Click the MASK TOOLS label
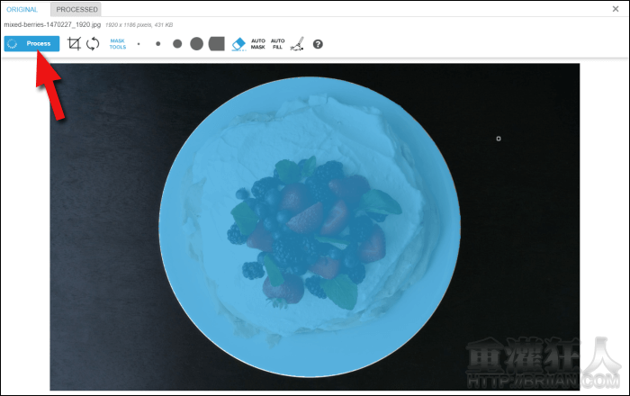630x396 pixels. click(118, 43)
